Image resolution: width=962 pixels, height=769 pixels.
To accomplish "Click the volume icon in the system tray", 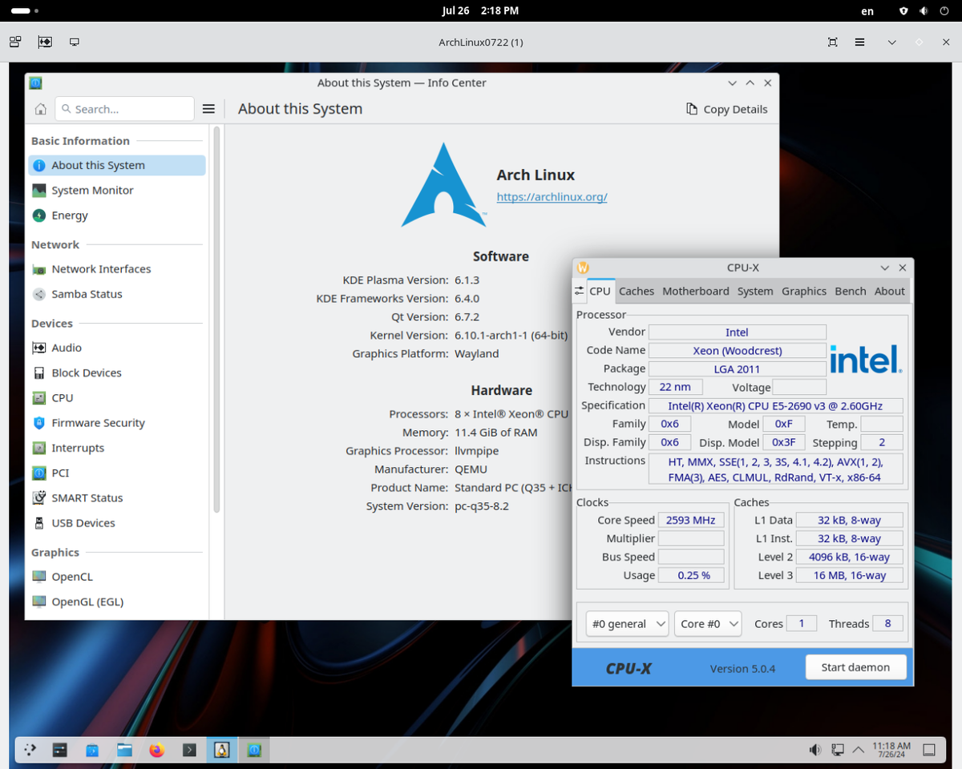I will pyautogui.click(x=815, y=750).
